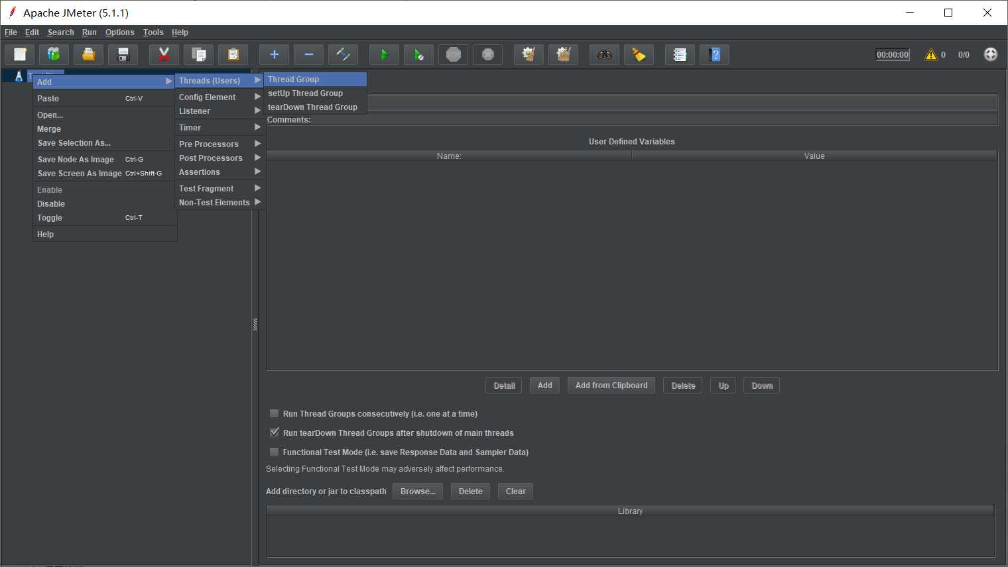
Task: Choose Paste in the context menu
Action: pyautogui.click(x=104, y=98)
